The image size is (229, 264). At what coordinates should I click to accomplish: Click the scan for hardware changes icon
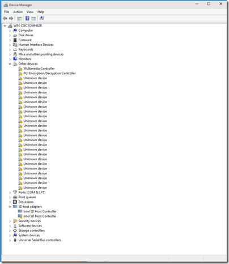click(x=41, y=18)
